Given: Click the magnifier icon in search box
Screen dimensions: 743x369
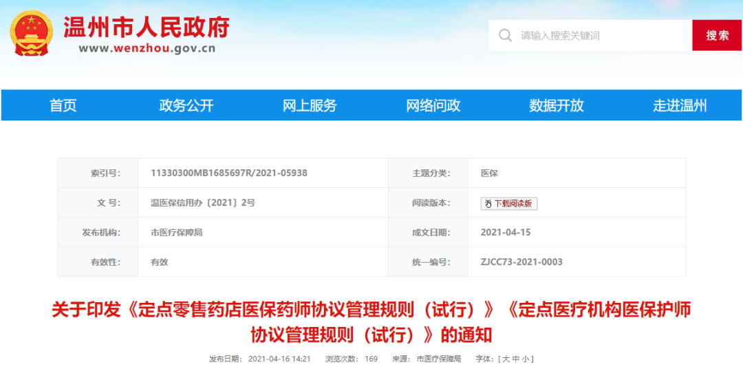Looking at the screenshot, I should (x=505, y=36).
